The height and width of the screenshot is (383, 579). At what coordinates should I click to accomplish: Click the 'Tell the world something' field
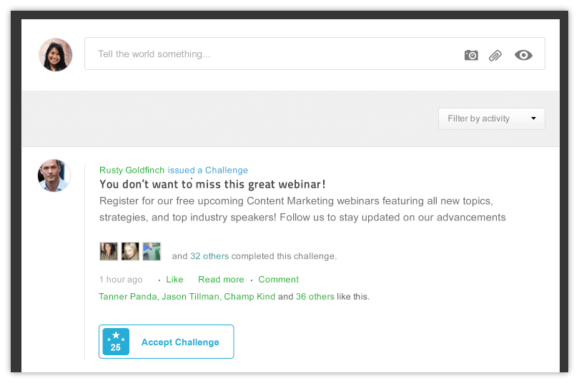click(x=315, y=53)
